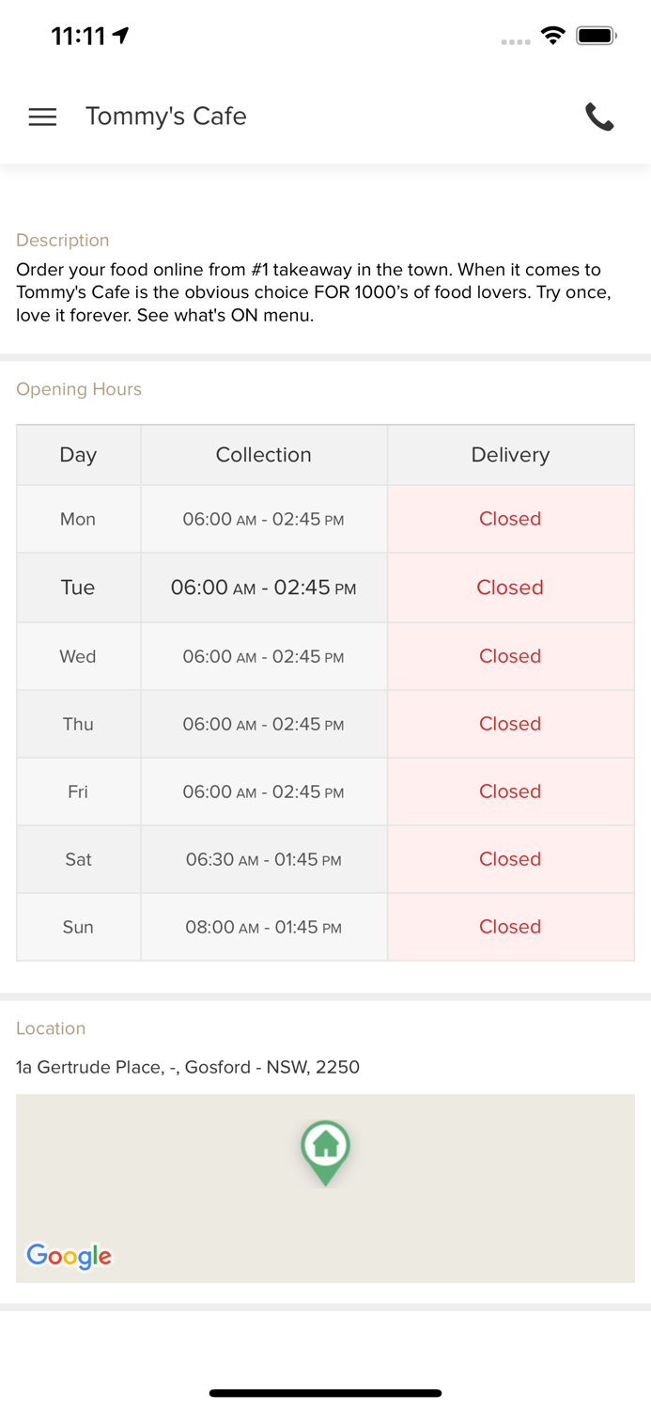Image resolution: width=651 pixels, height=1410 pixels.
Task: Tap the location arrow beside the time
Action: pyautogui.click(x=121, y=36)
